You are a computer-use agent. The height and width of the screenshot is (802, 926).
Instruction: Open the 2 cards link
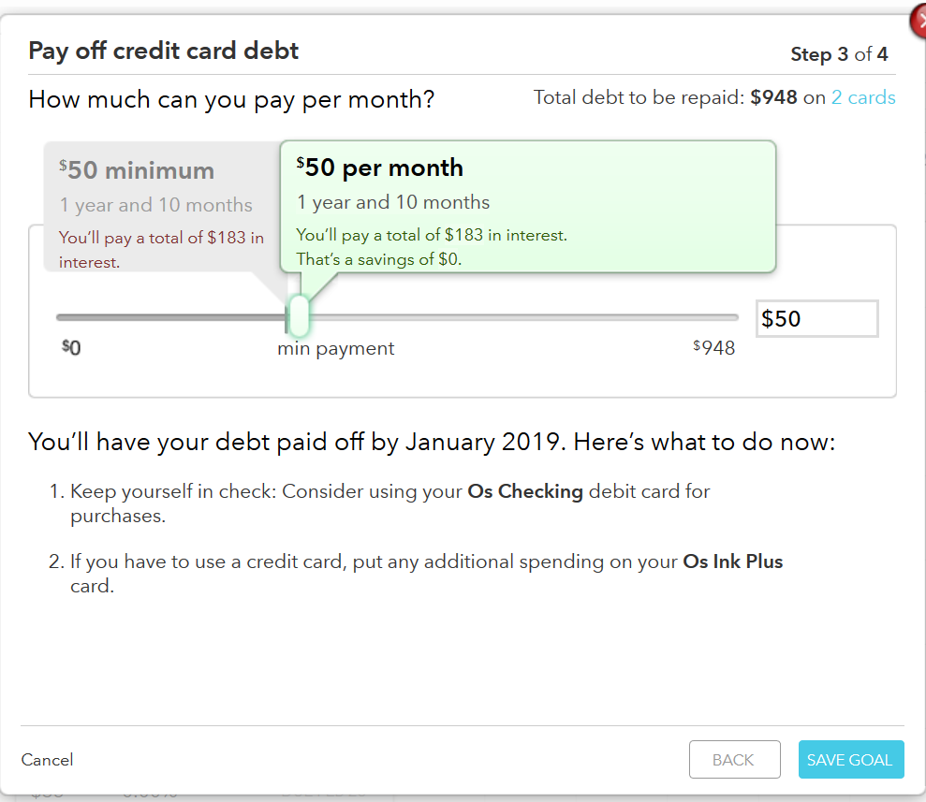pos(863,97)
